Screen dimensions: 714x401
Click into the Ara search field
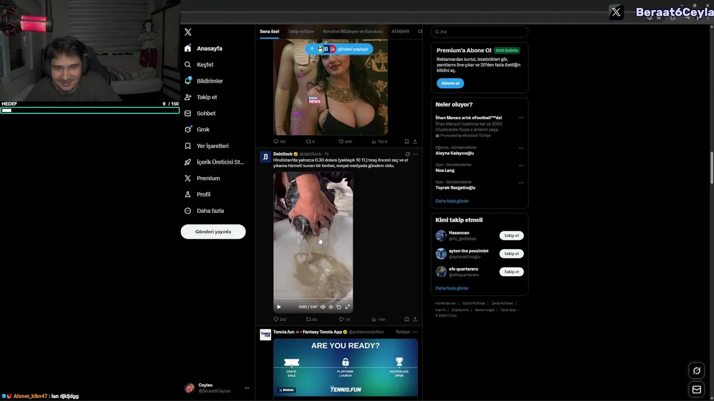480,32
